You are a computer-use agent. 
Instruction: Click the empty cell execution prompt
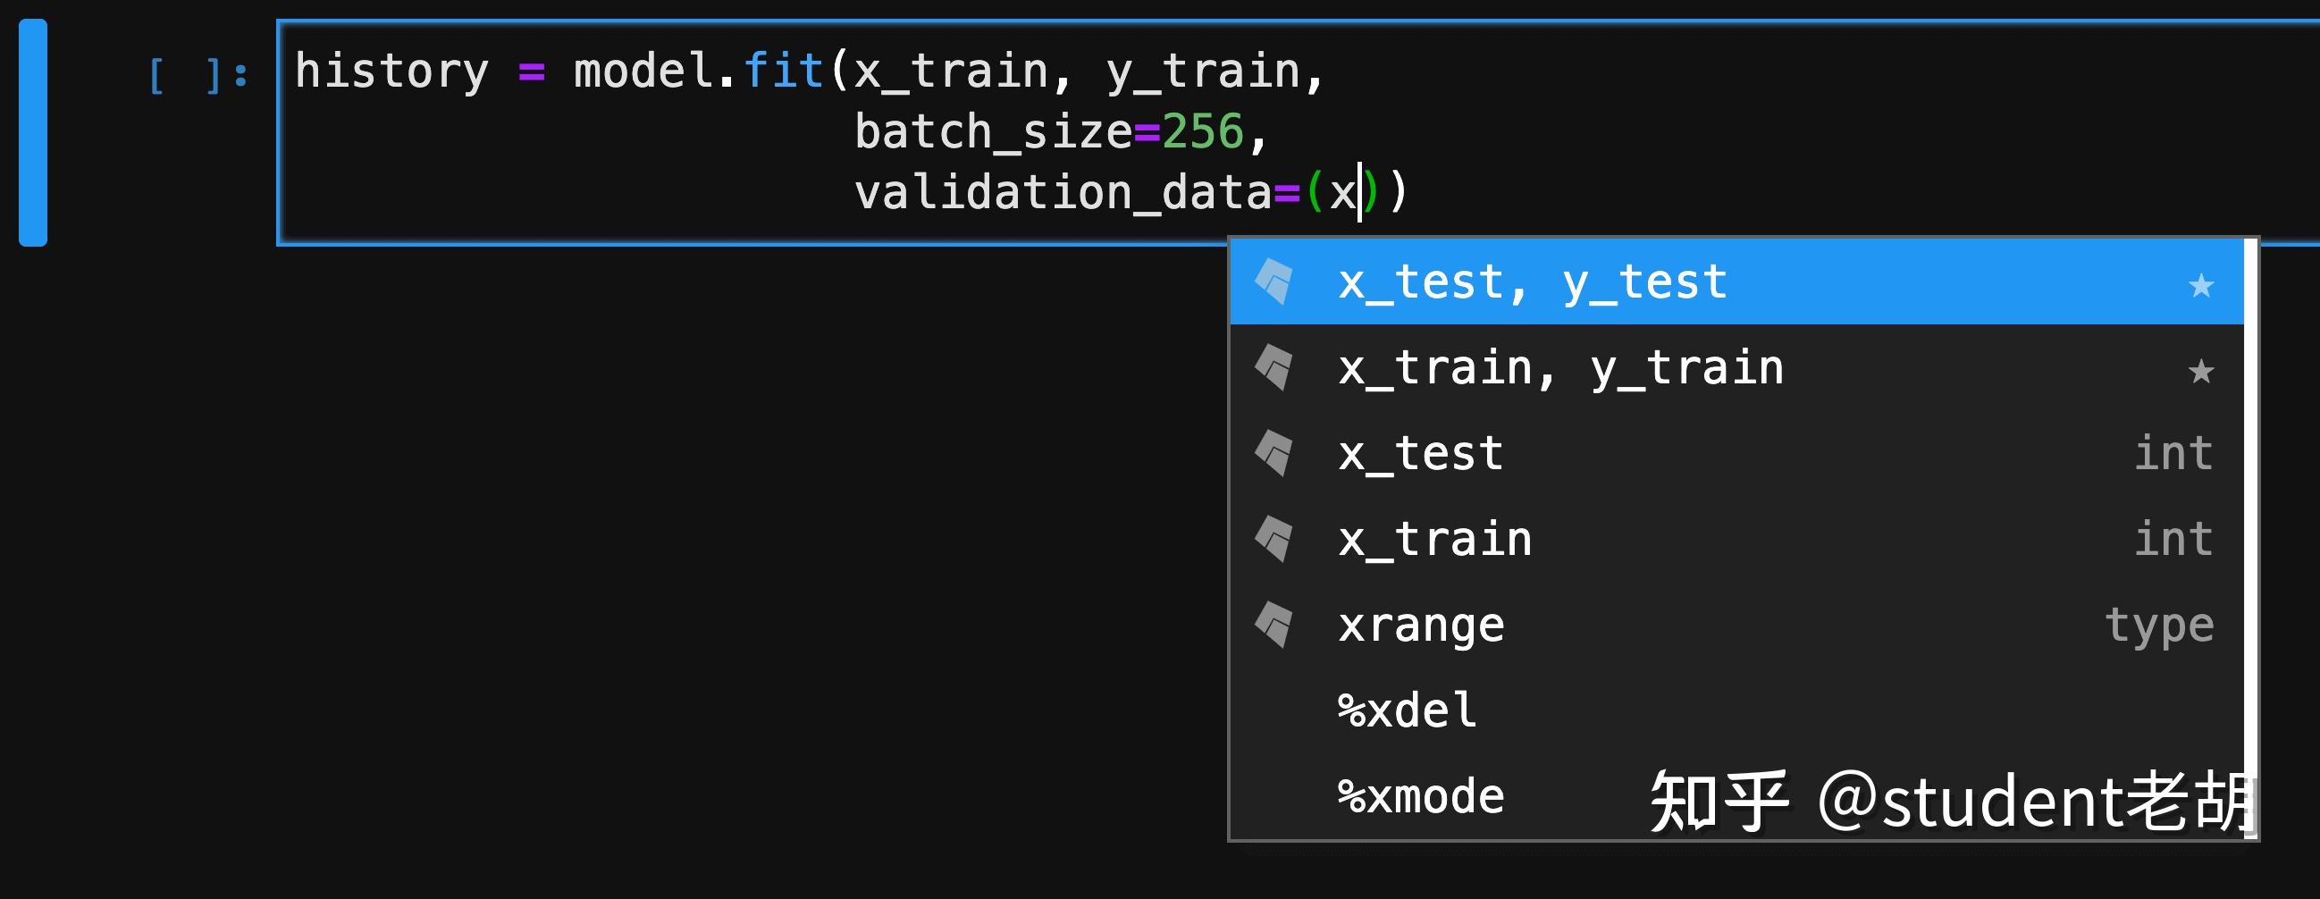click(198, 74)
